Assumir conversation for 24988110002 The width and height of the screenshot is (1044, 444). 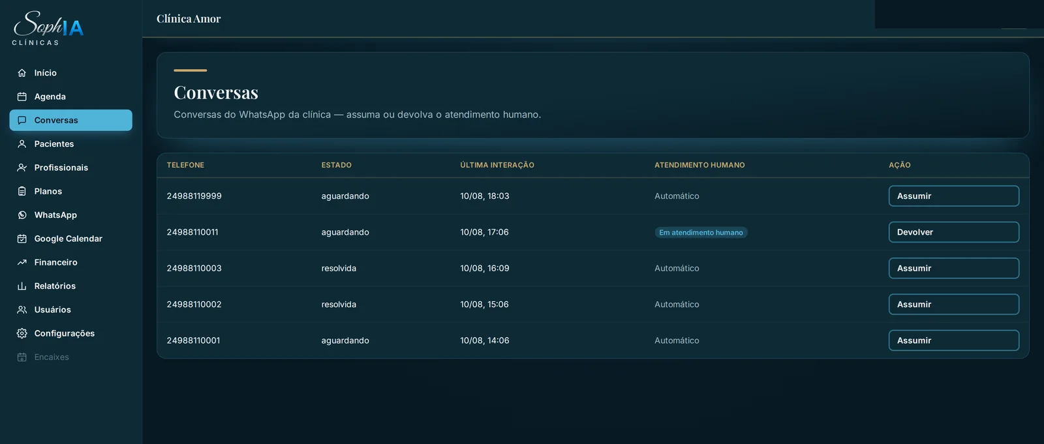click(x=953, y=304)
